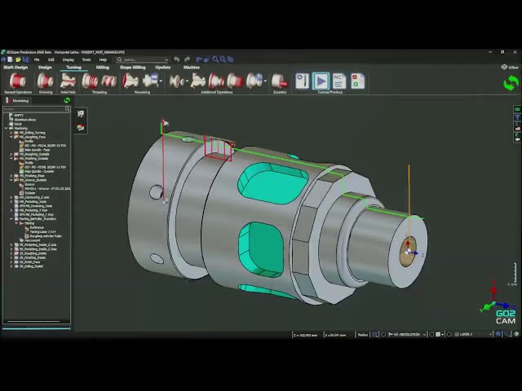The image size is (522, 391).
Task: Collapse the MS_Roughing_Face tree node
Action: tap(11, 137)
